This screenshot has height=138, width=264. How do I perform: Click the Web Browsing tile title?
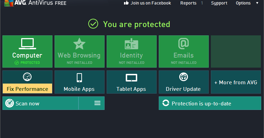(79, 55)
